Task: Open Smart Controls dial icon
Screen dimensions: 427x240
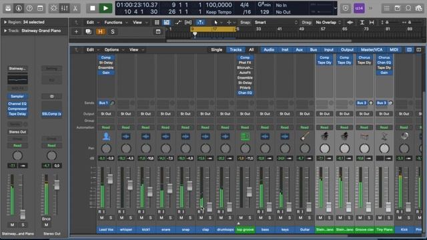Action: (53, 8)
